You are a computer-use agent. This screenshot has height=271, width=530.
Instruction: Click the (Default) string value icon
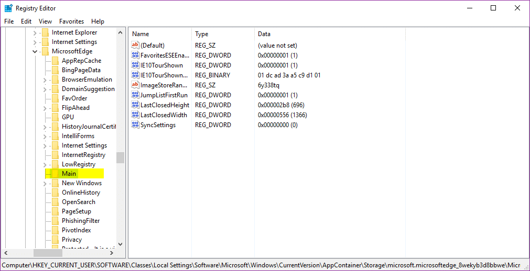pos(135,45)
